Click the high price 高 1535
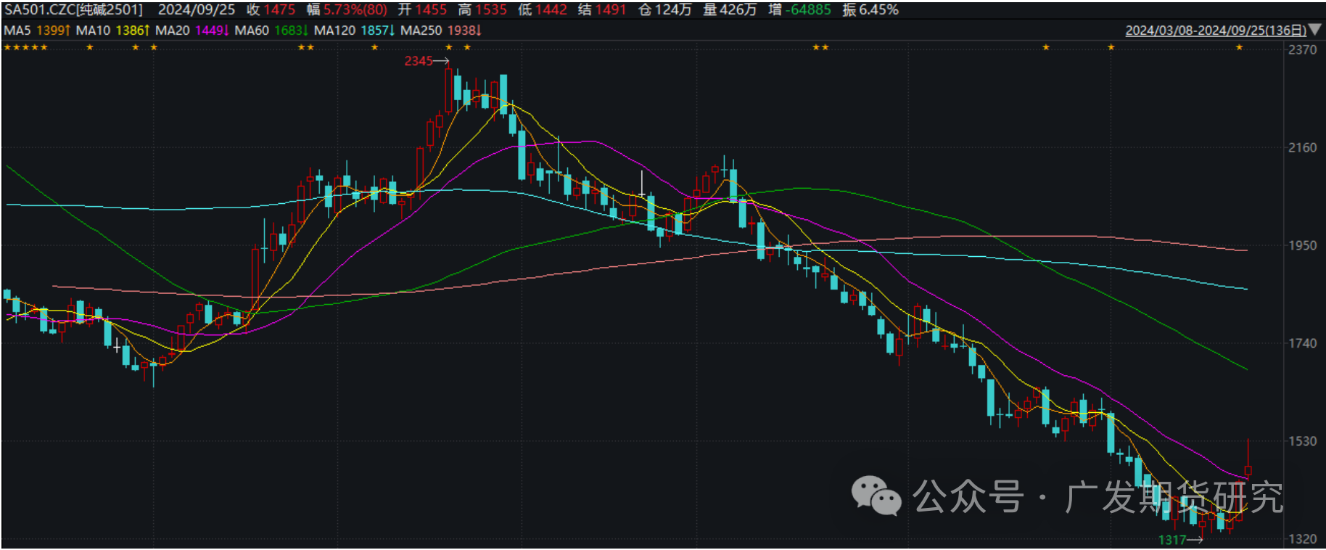The height and width of the screenshot is (550, 1326). (482, 9)
